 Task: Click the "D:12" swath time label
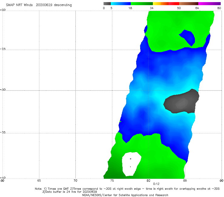click(x=156, y=184)
